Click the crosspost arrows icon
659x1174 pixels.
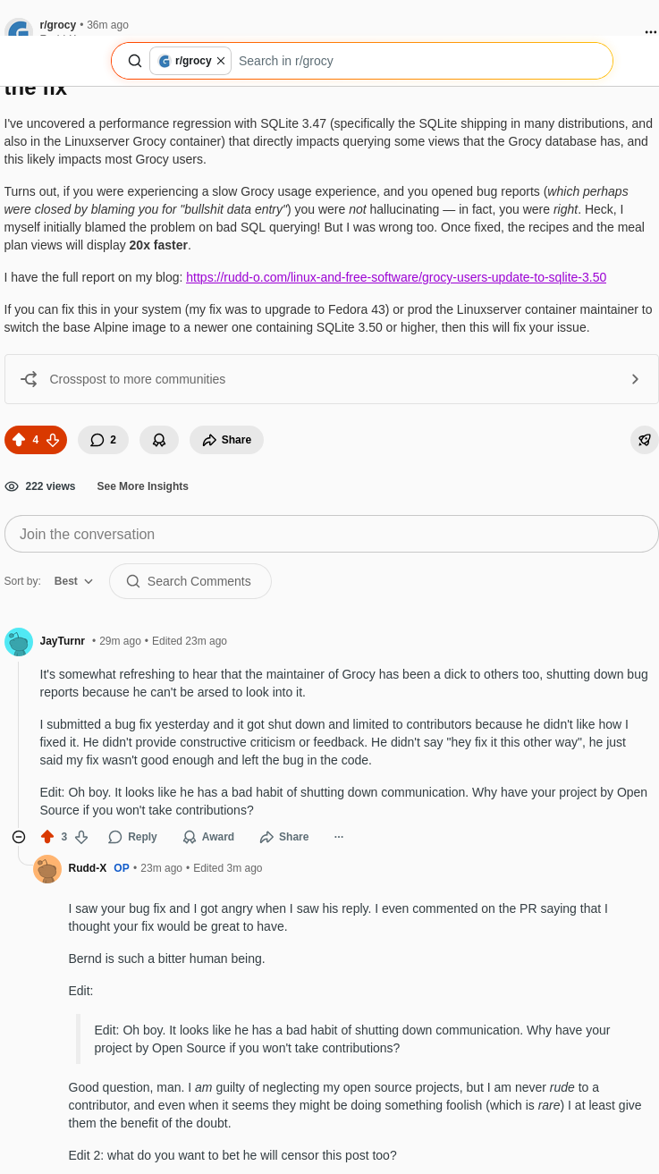click(x=28, y=379)
